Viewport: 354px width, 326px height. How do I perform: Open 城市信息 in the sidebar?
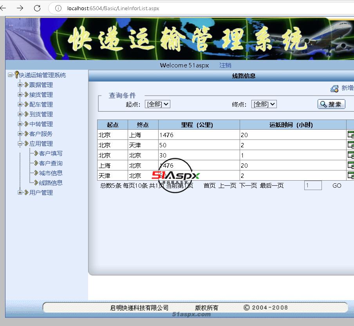tap(51, 173)
